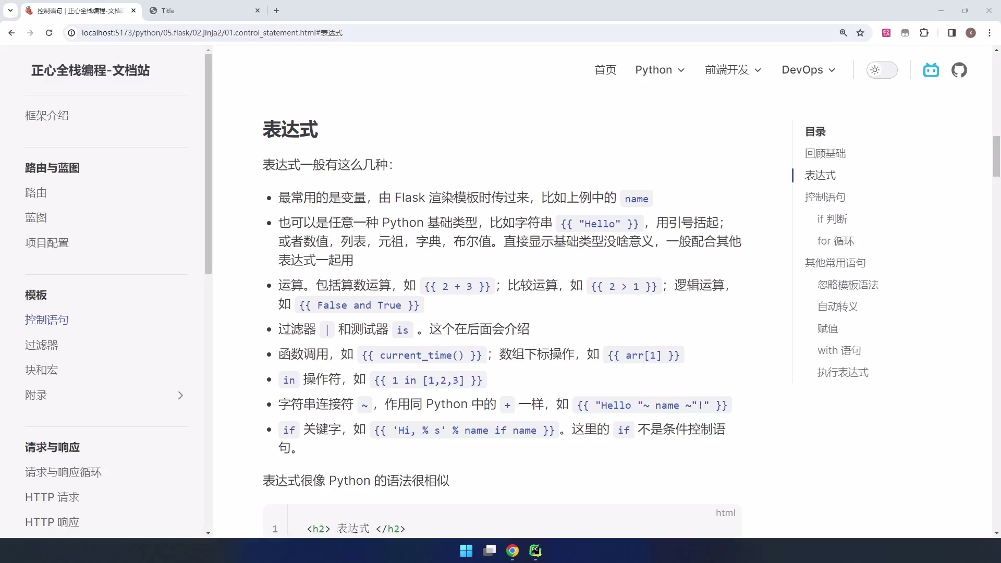The image size is (1001, 563).
Task: Toggle the light/dark theme switch
Action: tap(882, 70)
